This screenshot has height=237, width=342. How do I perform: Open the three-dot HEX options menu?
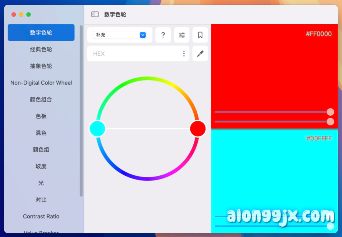[184, 53]
